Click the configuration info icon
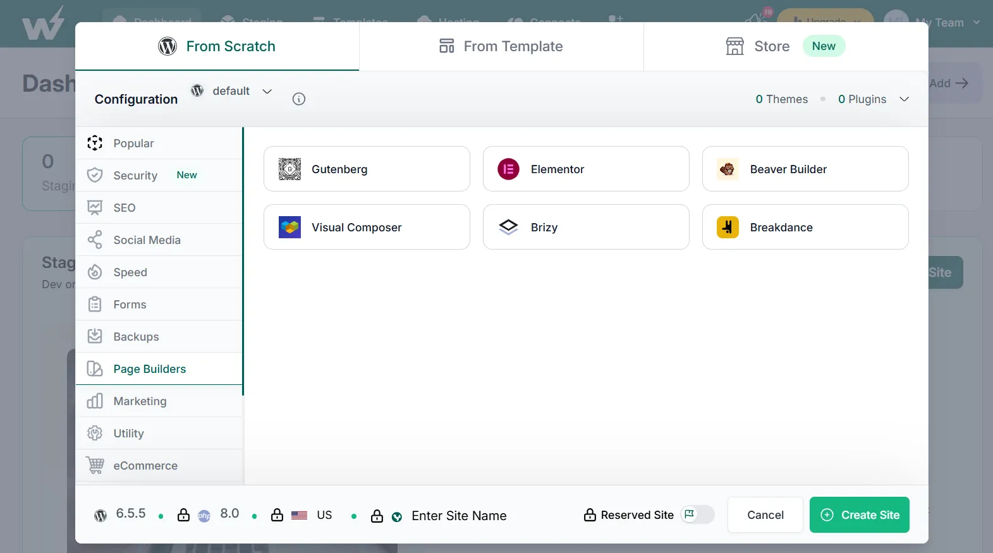This screenshot has height=553, width=993. pos(299,99)
